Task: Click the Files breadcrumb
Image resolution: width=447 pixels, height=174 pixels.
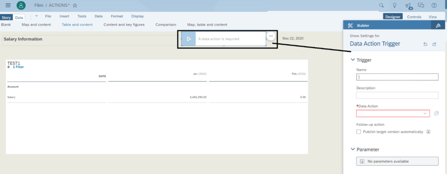Action: coord(39,5)
